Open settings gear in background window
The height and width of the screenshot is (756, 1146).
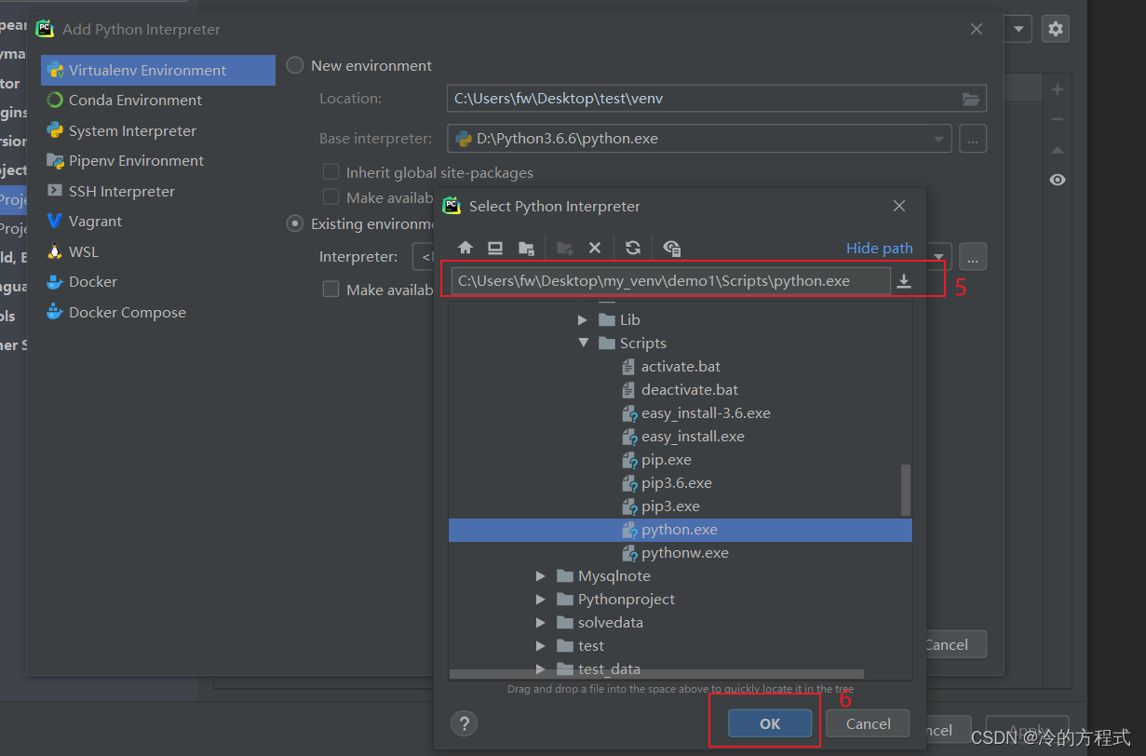coord(1055,29)
